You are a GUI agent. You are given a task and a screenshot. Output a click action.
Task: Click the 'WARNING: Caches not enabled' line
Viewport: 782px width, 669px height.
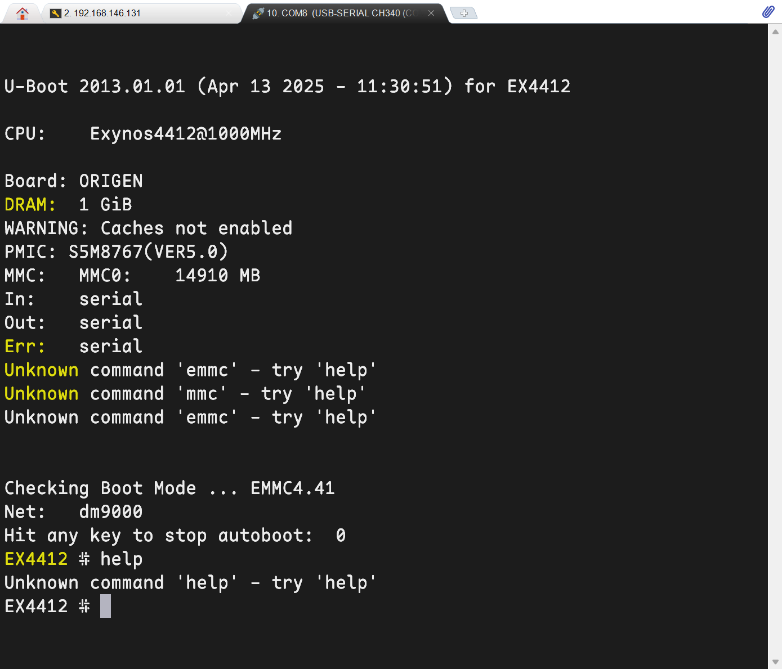coord(149,228)
